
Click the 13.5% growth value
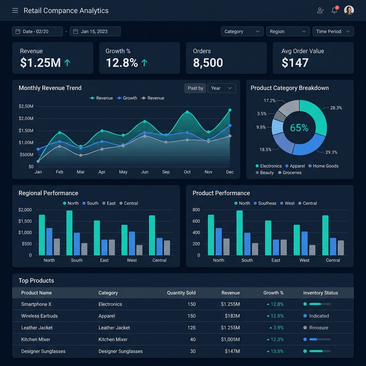click(x=277, y=351)
